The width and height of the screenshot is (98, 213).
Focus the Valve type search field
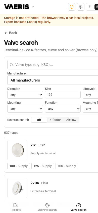pyautogui.click(x=53, y=65)
